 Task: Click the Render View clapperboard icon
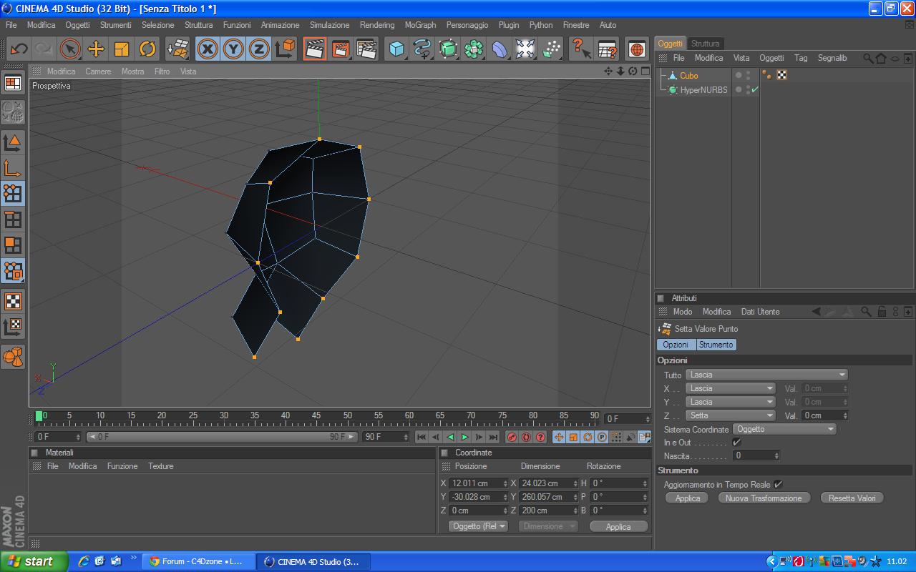(x=314, y=49)
